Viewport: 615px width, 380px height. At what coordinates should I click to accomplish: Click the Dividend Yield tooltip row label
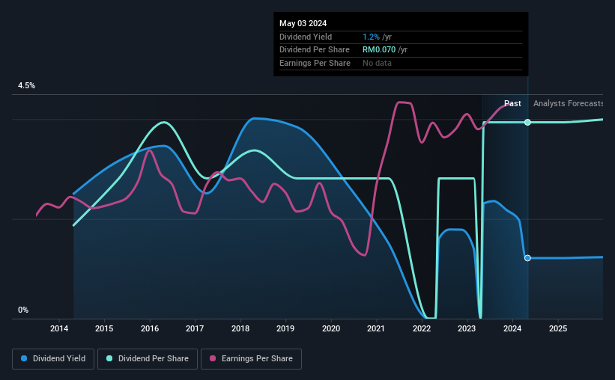tap(306, 37)
